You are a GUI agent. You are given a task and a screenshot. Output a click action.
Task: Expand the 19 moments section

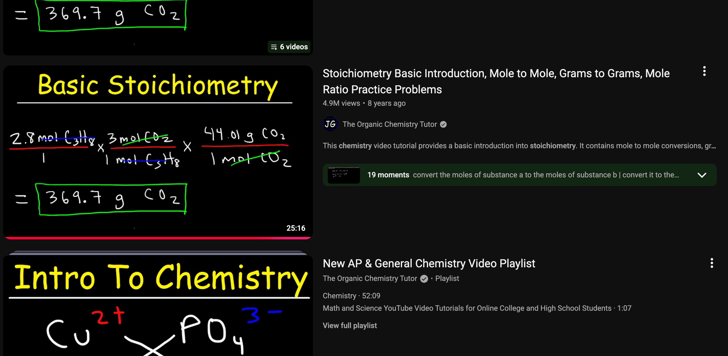389,175
